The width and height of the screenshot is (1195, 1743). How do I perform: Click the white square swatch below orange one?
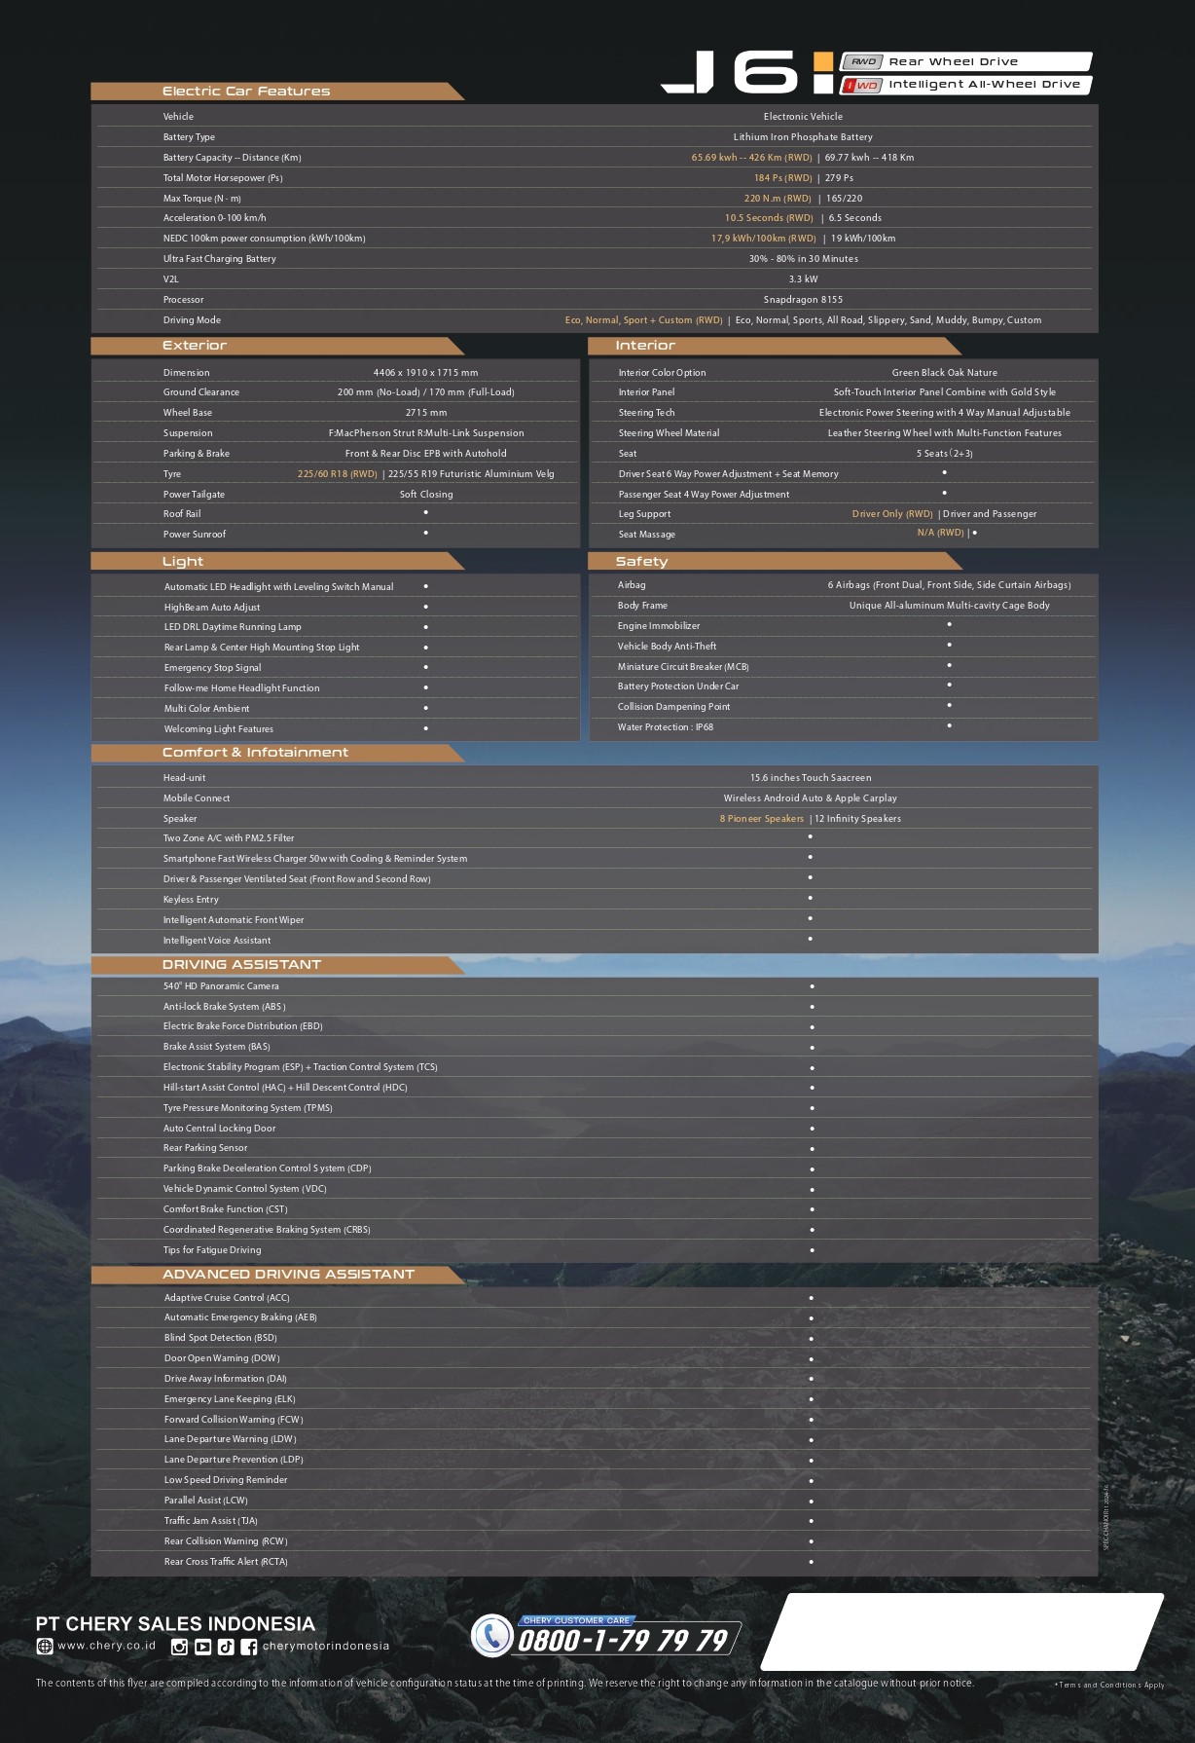pyautogui.click(x=823, y=85)
